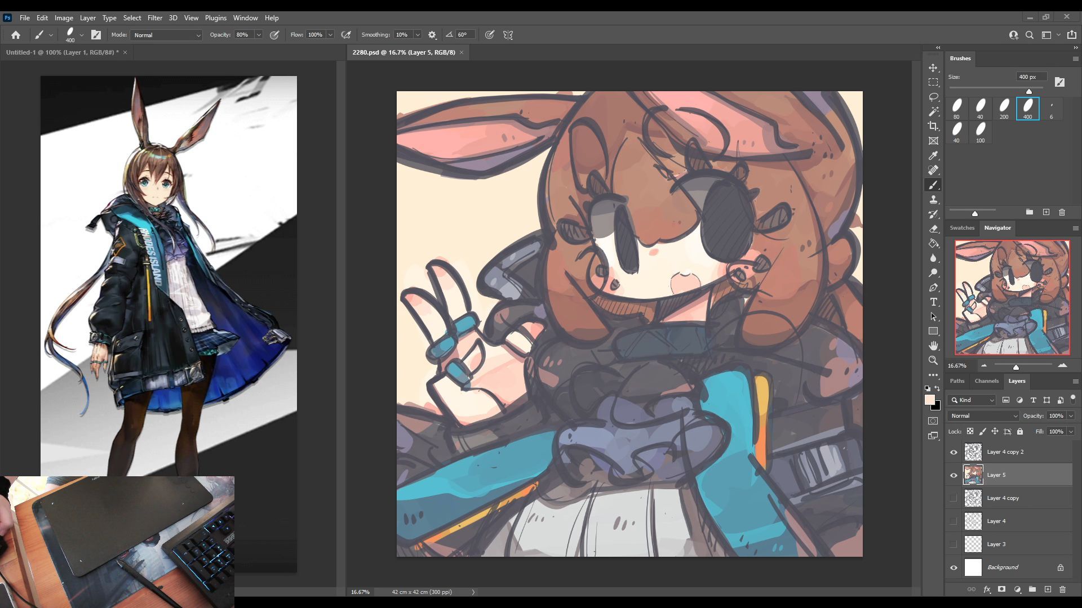The image size is (1082, 608).
Task: Open the layer Fill dropdown arrow
Action: [1070, 432]
